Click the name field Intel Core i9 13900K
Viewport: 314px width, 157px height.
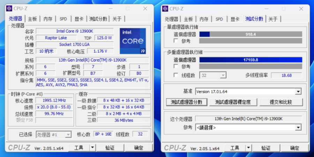(x=75, y=31)
